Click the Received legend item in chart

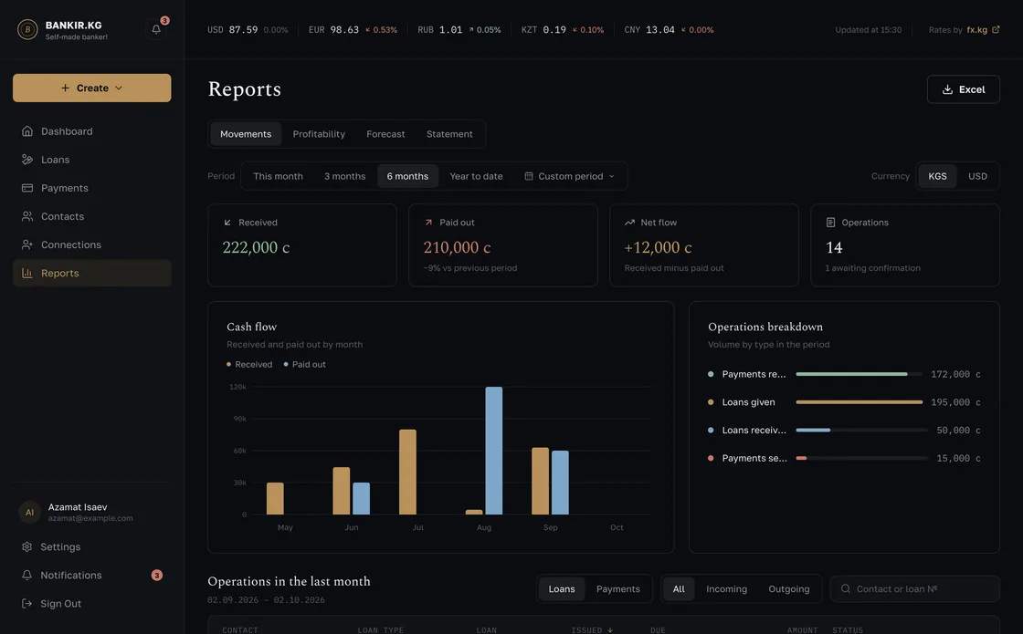tap(249, 364)
